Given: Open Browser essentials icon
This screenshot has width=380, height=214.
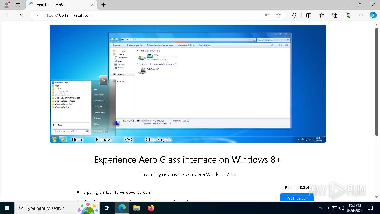Looking at the screenshot, I should coord(348,15).
